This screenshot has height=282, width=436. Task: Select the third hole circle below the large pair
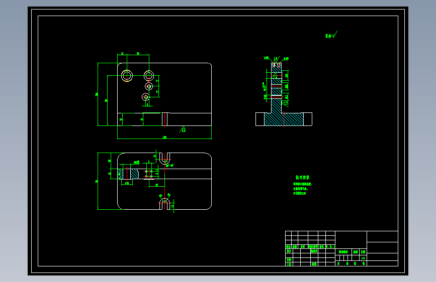(149, 87)
